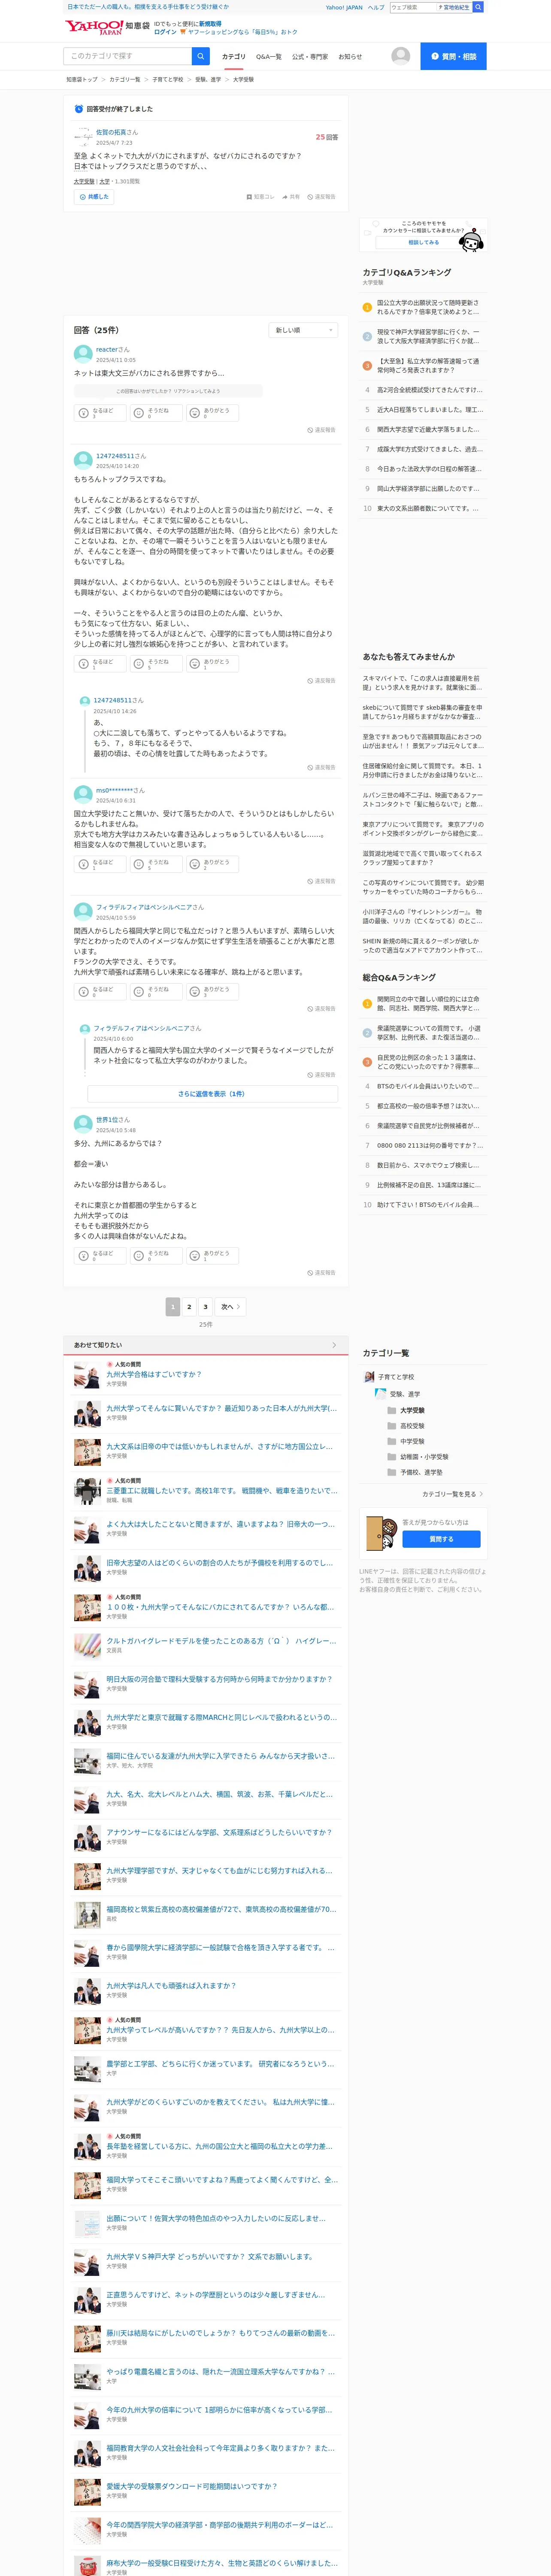The width and height of the screenshot is (551, 2576).
Task: Click 大学受験 category tag under question
Action: pyautogui.click(x=84, y=182)
